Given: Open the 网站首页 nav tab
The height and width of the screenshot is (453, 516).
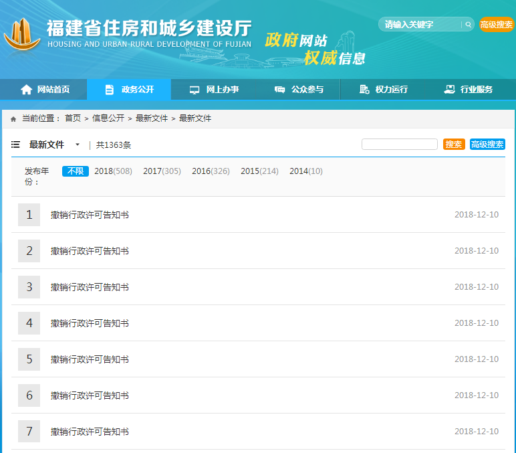Looking at the screenshot, I should 43,89.
